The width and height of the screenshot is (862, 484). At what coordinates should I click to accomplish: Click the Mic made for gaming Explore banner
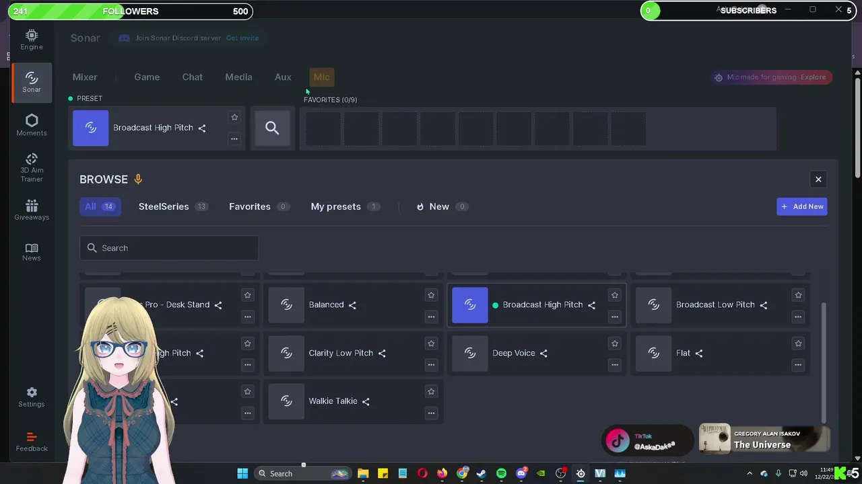(x=772, y=77)
